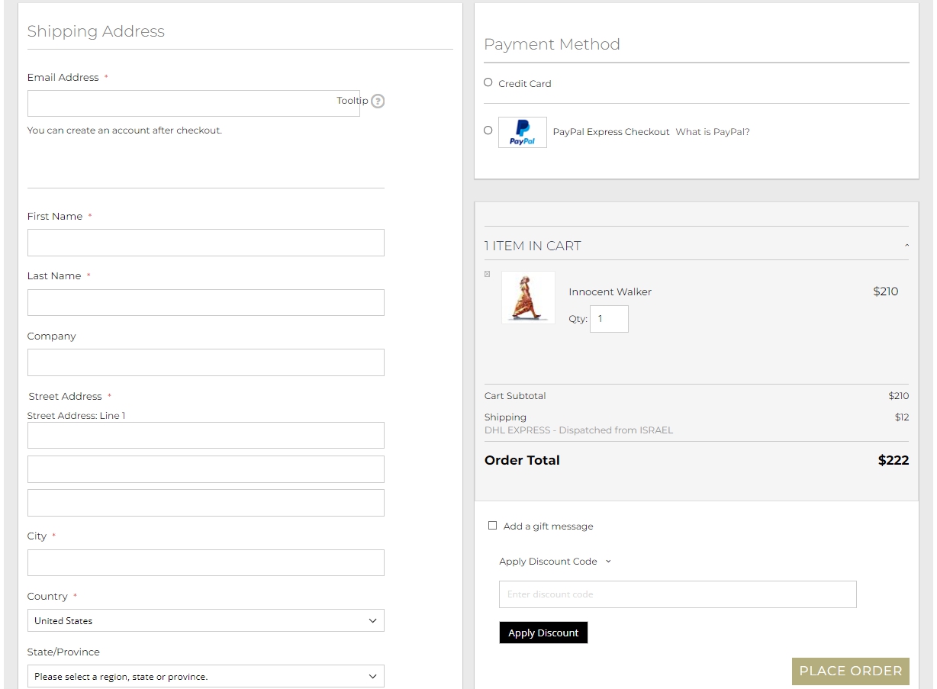This screenshot has width=937, height=689.
Task: Click the email tooltip question mark icon
Action: click(378, 101)
